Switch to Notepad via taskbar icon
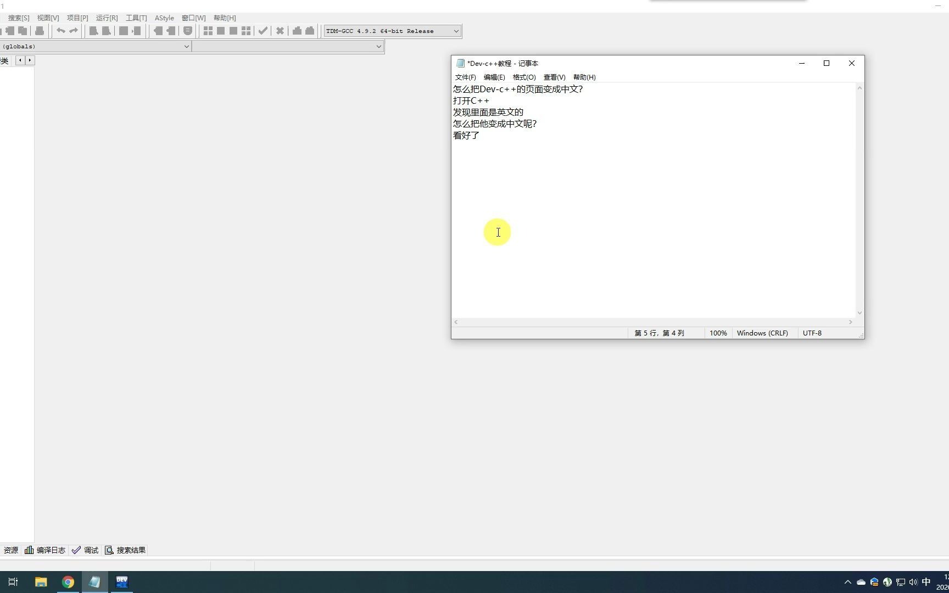Screen dimensions: 949x593 [x=95, y=582]
